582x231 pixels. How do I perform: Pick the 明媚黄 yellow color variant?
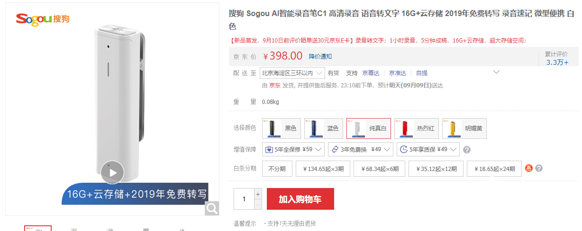464,128
